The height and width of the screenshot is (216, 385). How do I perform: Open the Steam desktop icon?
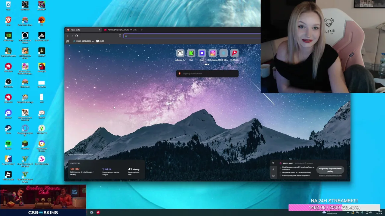point(8,129)
